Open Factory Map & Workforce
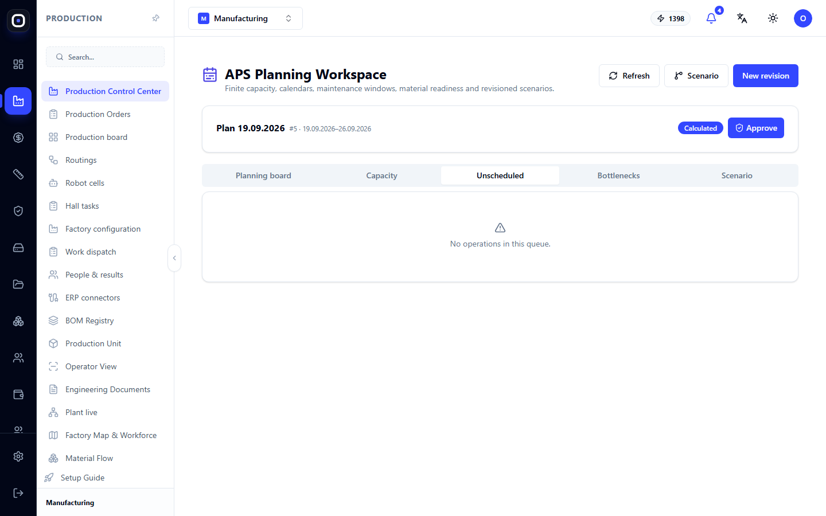826x516 pixels. [106, 435]
